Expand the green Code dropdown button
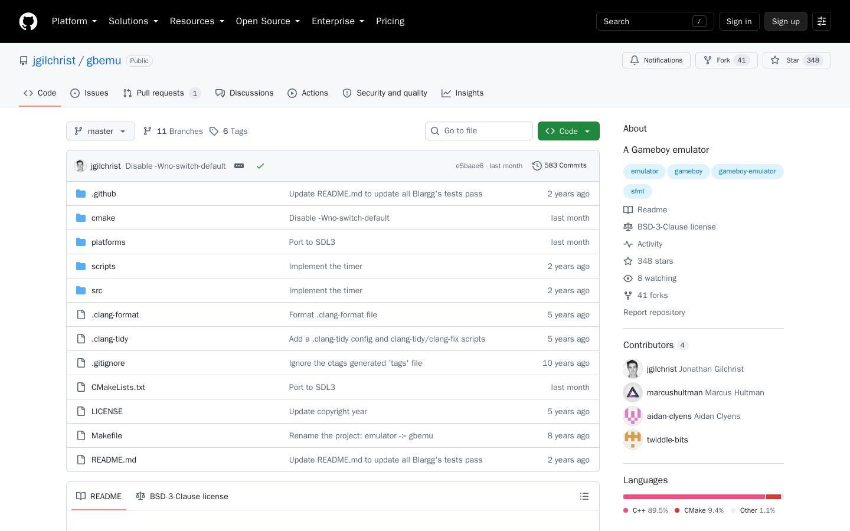The image size is (850, 531). tap(568, 131)
